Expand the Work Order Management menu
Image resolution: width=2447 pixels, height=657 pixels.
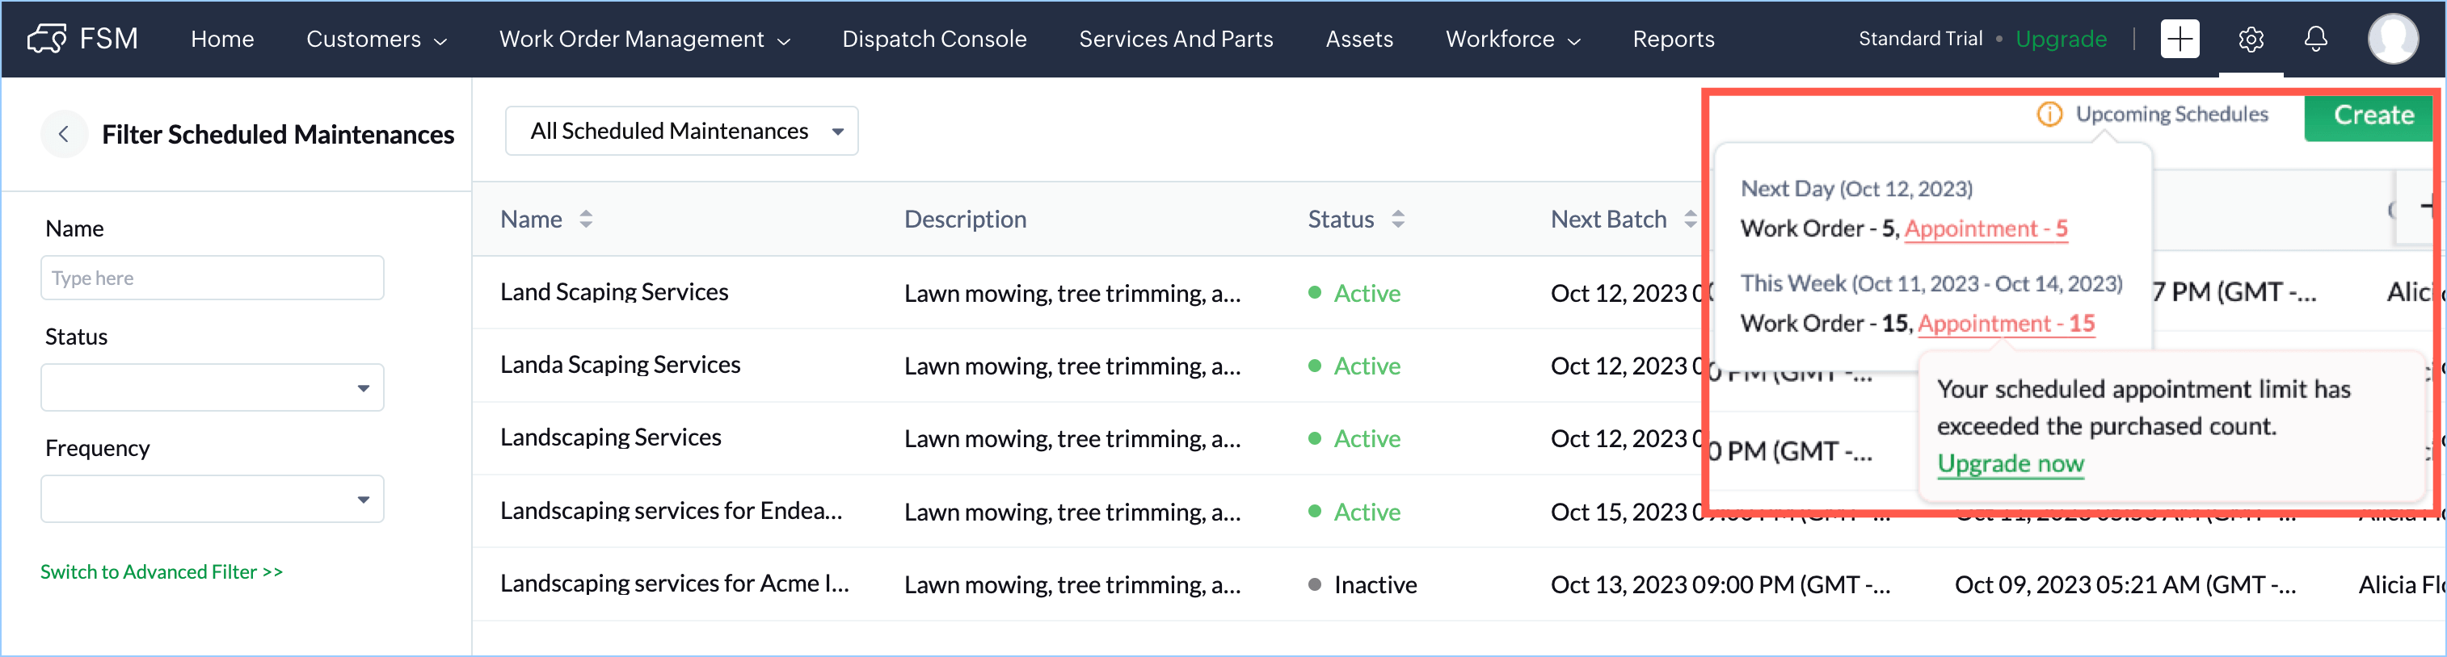pos(644,39)
